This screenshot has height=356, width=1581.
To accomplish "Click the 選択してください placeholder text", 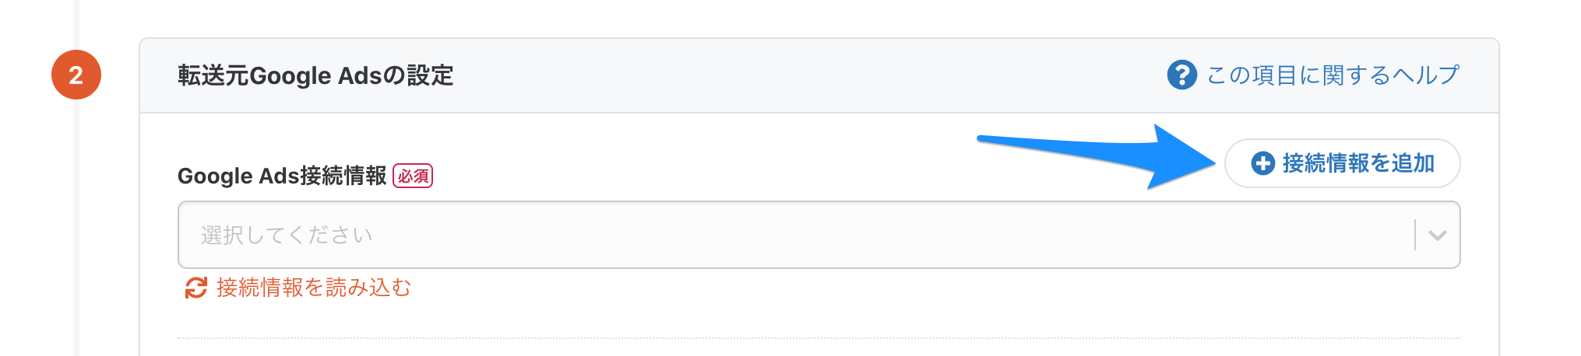I will [287, 236].
